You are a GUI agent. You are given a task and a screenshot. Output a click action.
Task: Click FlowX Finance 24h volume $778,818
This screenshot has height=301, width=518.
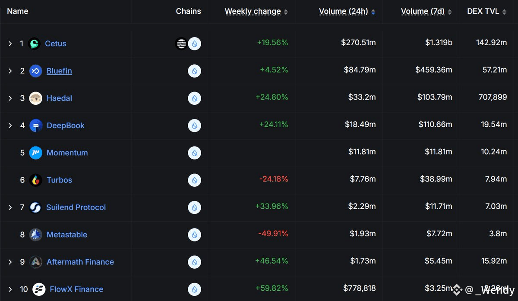360,288
